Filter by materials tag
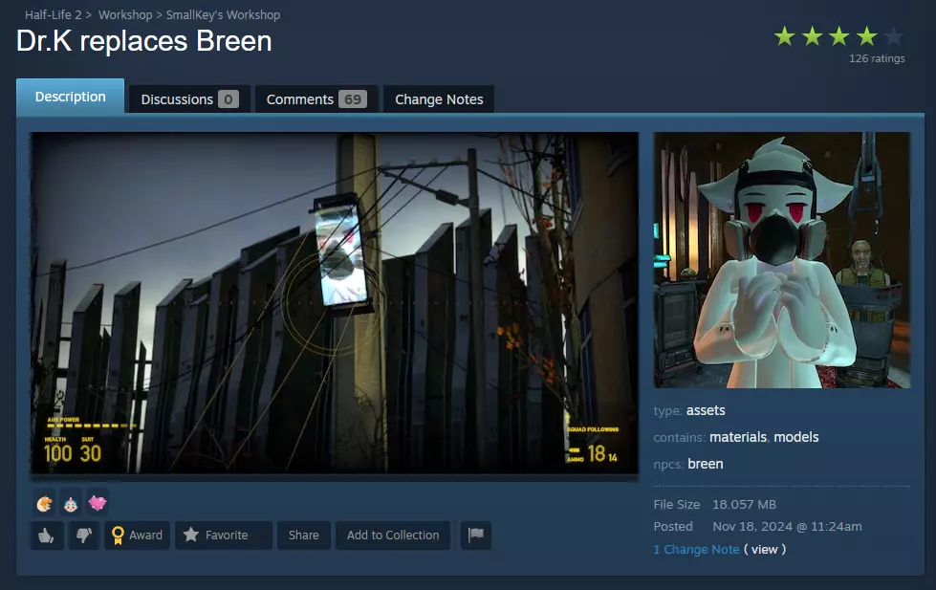 coord(738,437)
